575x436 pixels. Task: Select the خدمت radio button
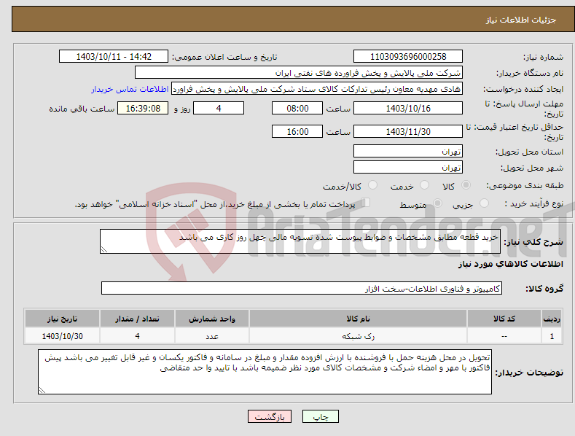pyautogui.click(x=424, y=185)
